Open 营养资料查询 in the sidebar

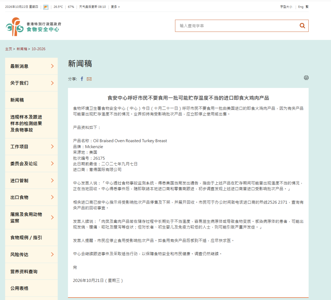pos(24,272)
